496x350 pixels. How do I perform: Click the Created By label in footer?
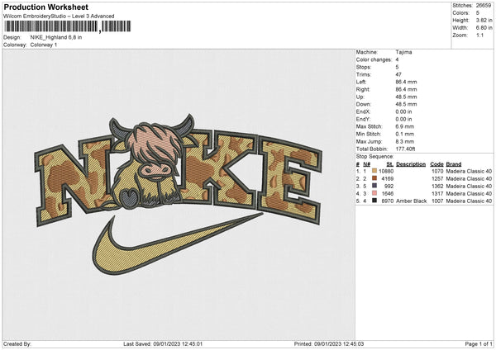pyautogui.click(x=17, y=343)
